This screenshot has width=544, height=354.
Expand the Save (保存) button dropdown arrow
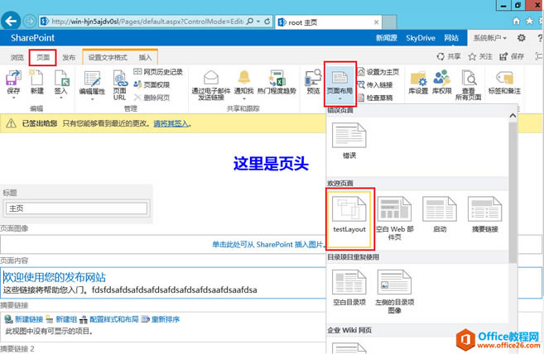point(13,98)
